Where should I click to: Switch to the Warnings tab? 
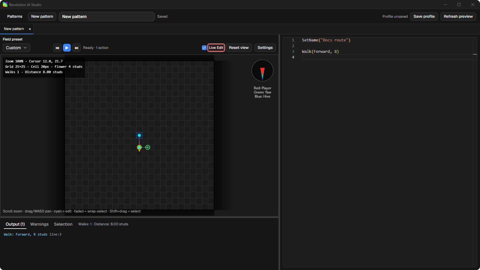(39, 224)
